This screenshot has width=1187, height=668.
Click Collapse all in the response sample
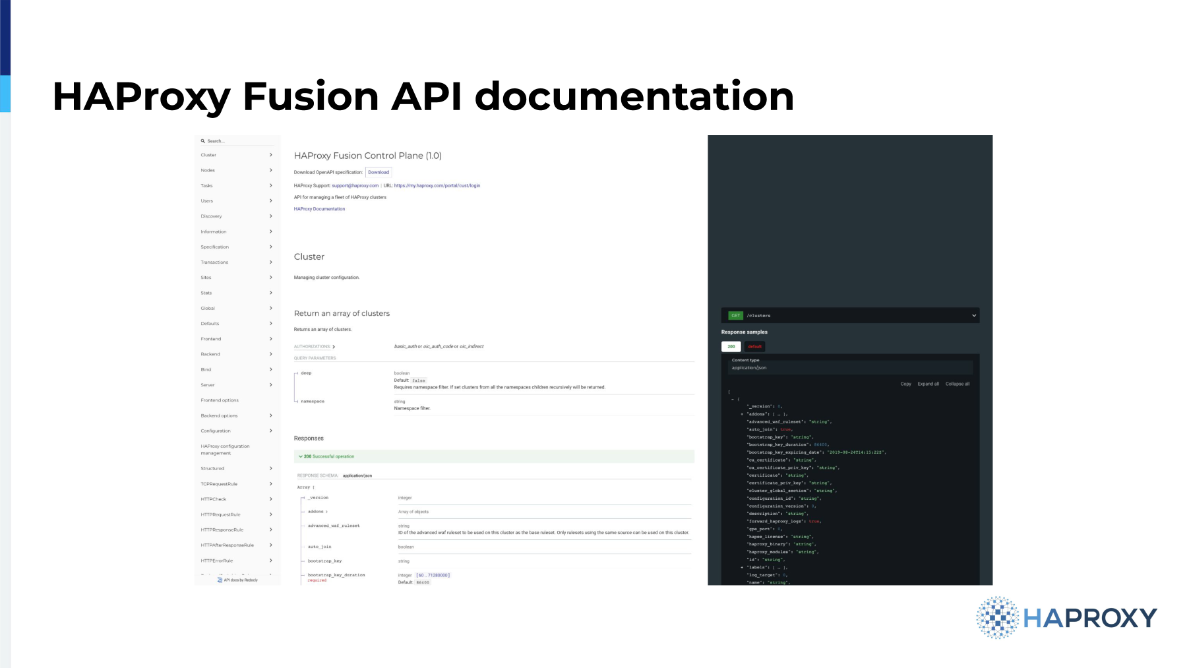click(958, 384)
